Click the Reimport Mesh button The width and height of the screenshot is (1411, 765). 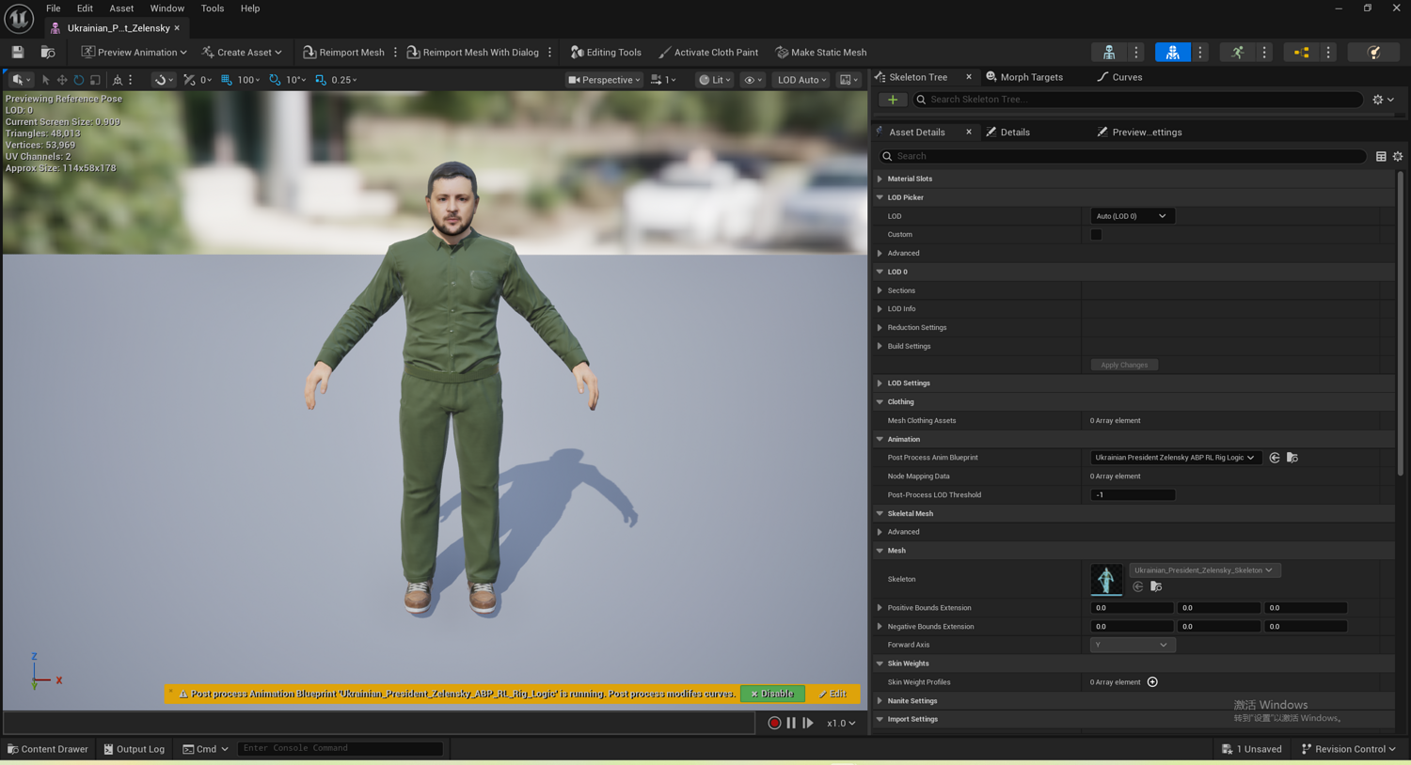click(x=343, y=53)
